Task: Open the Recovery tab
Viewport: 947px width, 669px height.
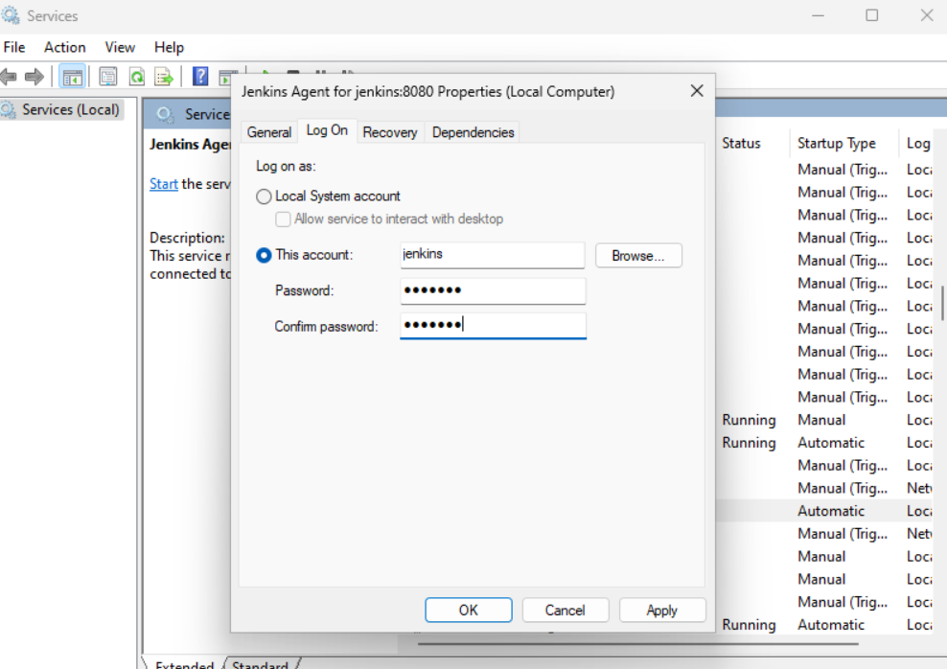Action: click(x=390, y=132)
